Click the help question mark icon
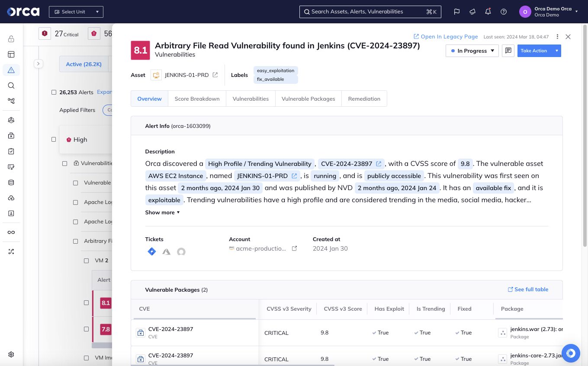Image resolution: width=588 pixels, height=366 pixels. pos(504,12)
